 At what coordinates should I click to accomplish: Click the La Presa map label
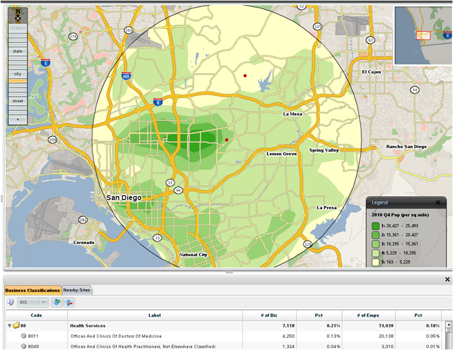pos(326,208)
